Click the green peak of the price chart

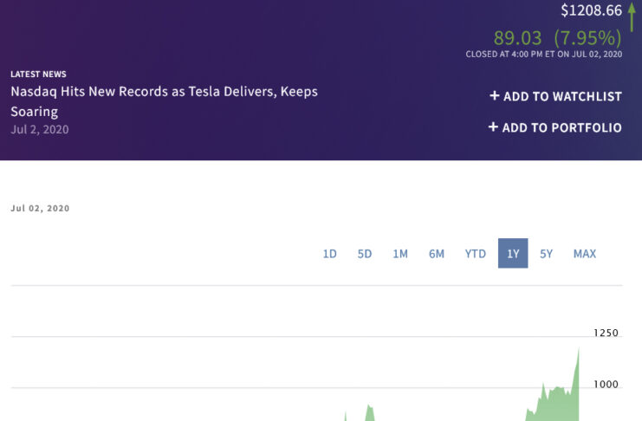[x=578, y=351]
